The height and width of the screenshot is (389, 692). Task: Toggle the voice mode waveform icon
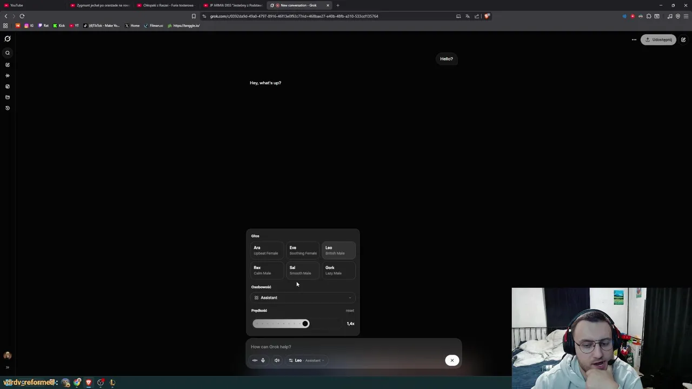(x=255, y=360)
